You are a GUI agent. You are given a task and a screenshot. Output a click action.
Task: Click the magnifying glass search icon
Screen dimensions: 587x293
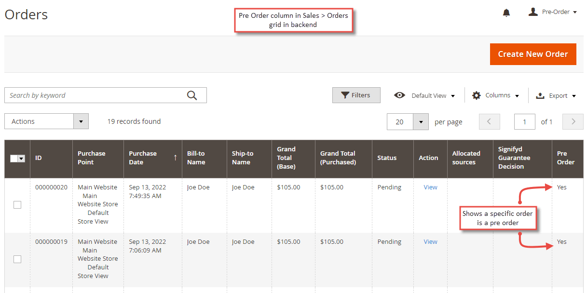[x=192, y=95]
